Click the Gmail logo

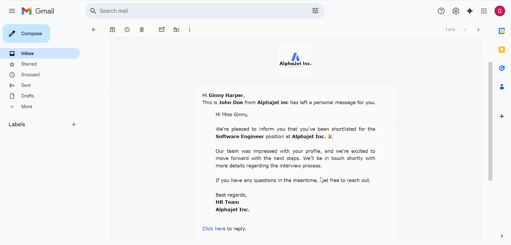[x=38, y=11]
